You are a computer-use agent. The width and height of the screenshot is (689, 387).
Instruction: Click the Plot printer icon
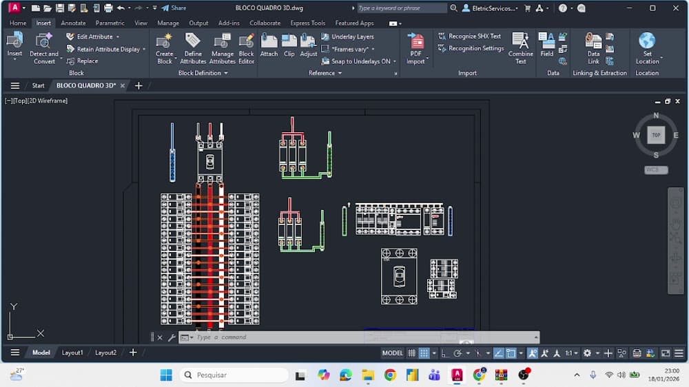tap(108, 8)
